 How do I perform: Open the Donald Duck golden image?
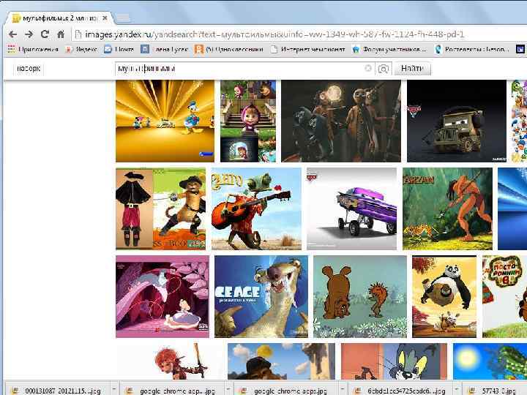click(165, 121)
